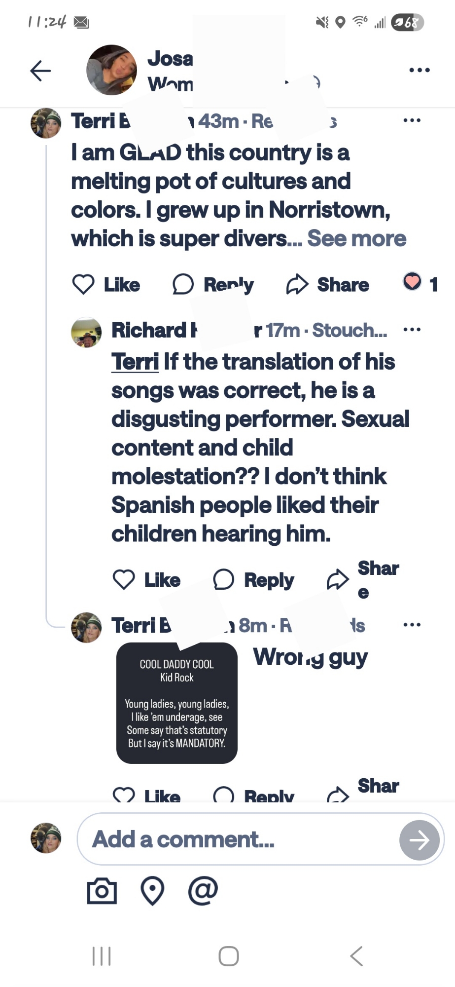This screenshot has width=455, height=987.
Task: Like Richard's comment about song translation
Action: coord(146,580)
